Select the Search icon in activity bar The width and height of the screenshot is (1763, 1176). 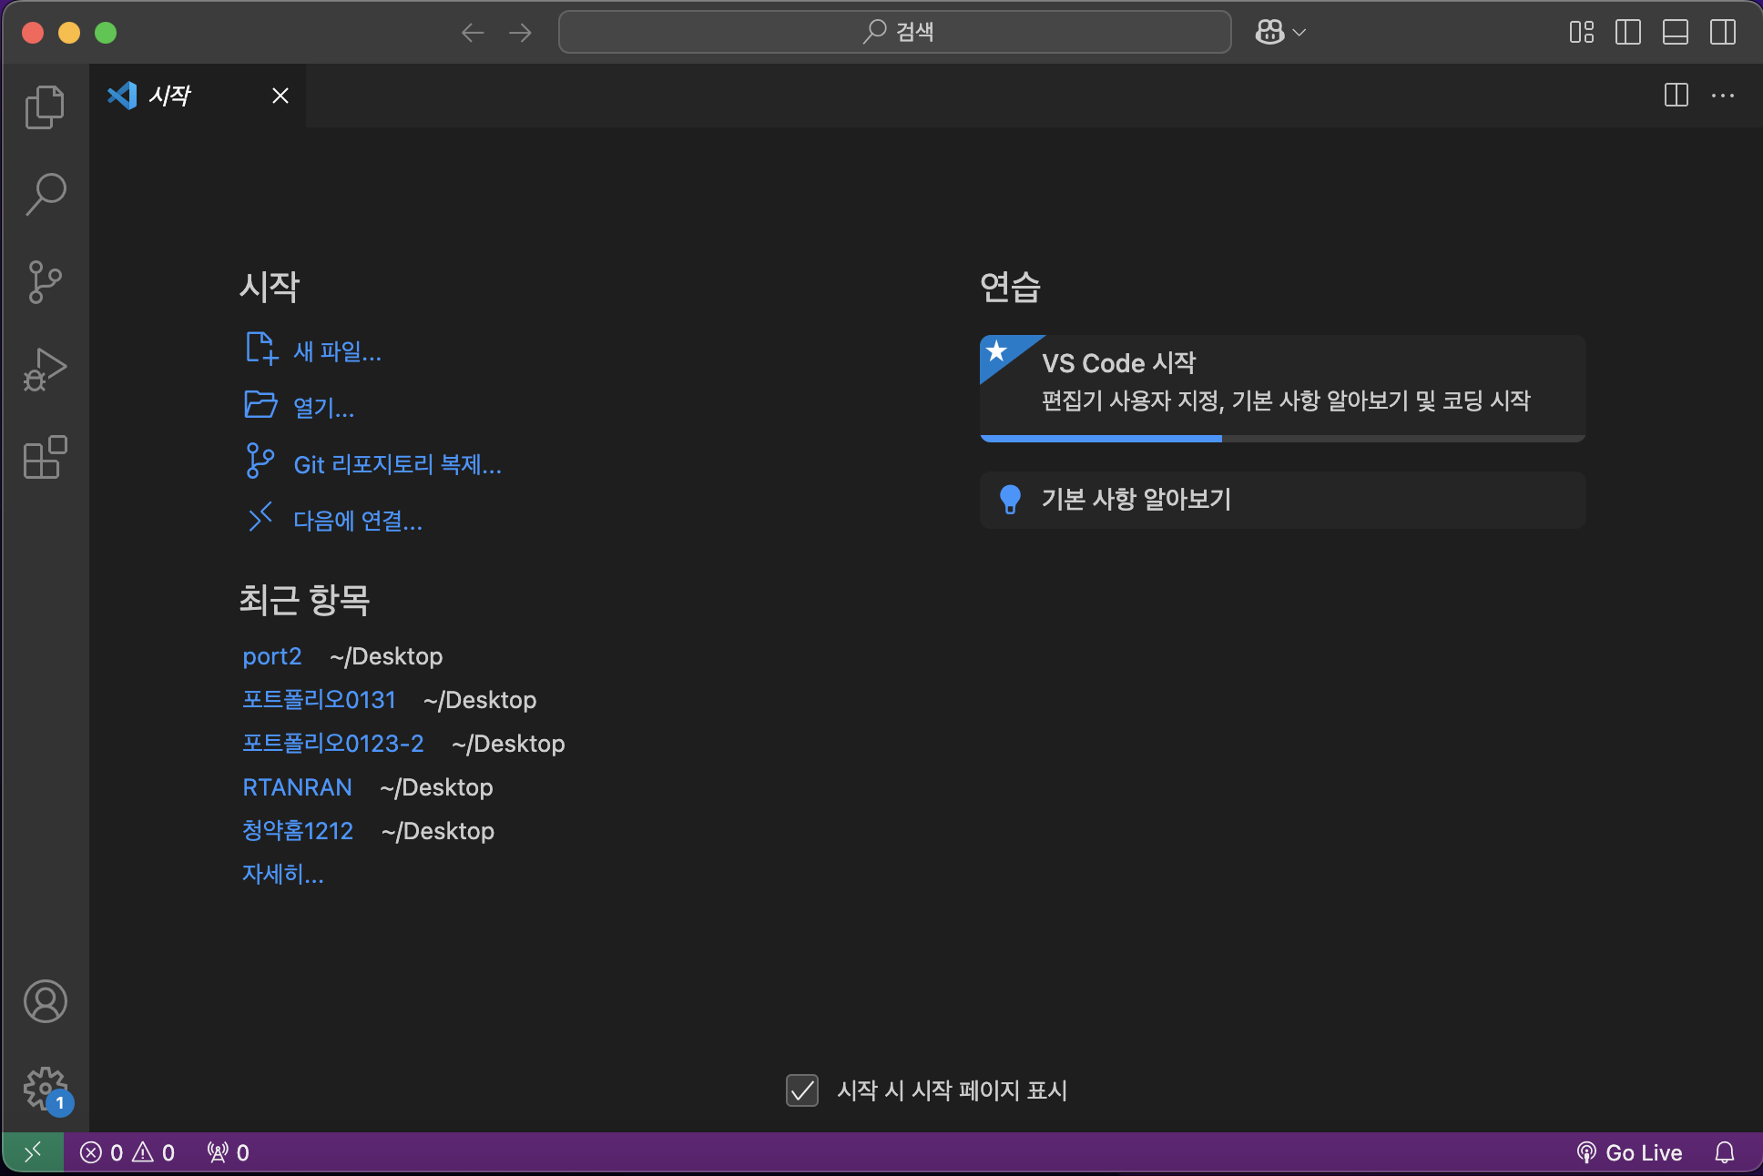(x=45, y=193)
